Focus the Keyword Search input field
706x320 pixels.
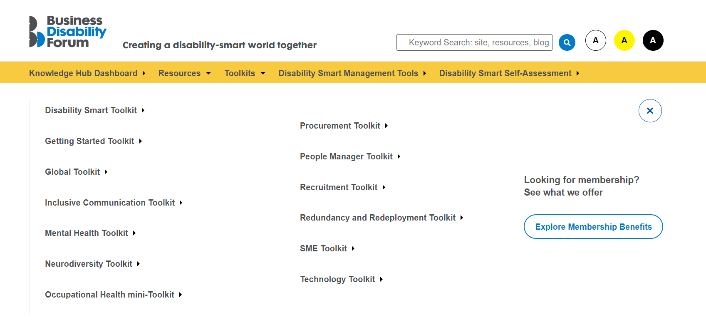474,42
